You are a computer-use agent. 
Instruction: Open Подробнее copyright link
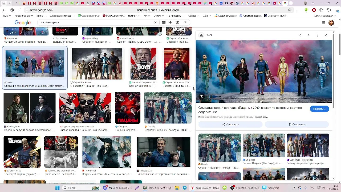[261, 117]
